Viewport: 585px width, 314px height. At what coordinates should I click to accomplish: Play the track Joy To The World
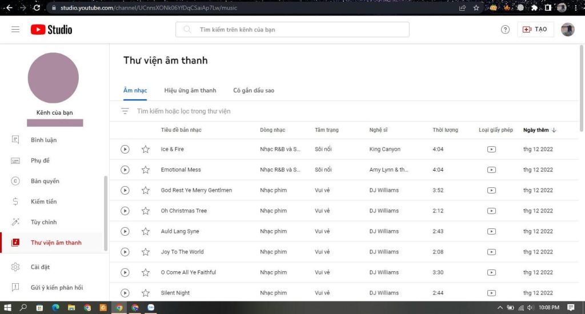pyautogui.click(x=125, y=252)
